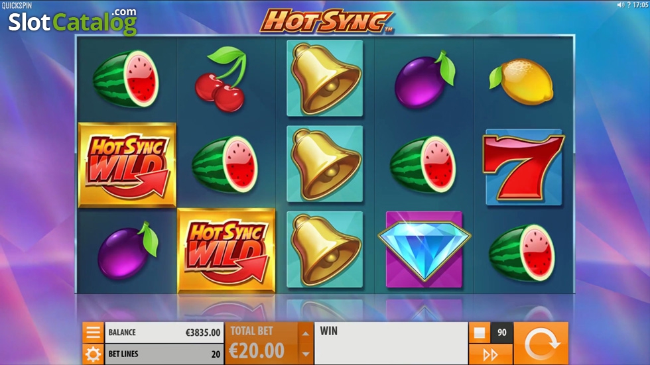650x365 pixels.
Task: Click the Balance €3835.00 field
Action: [x=164, y=333]
